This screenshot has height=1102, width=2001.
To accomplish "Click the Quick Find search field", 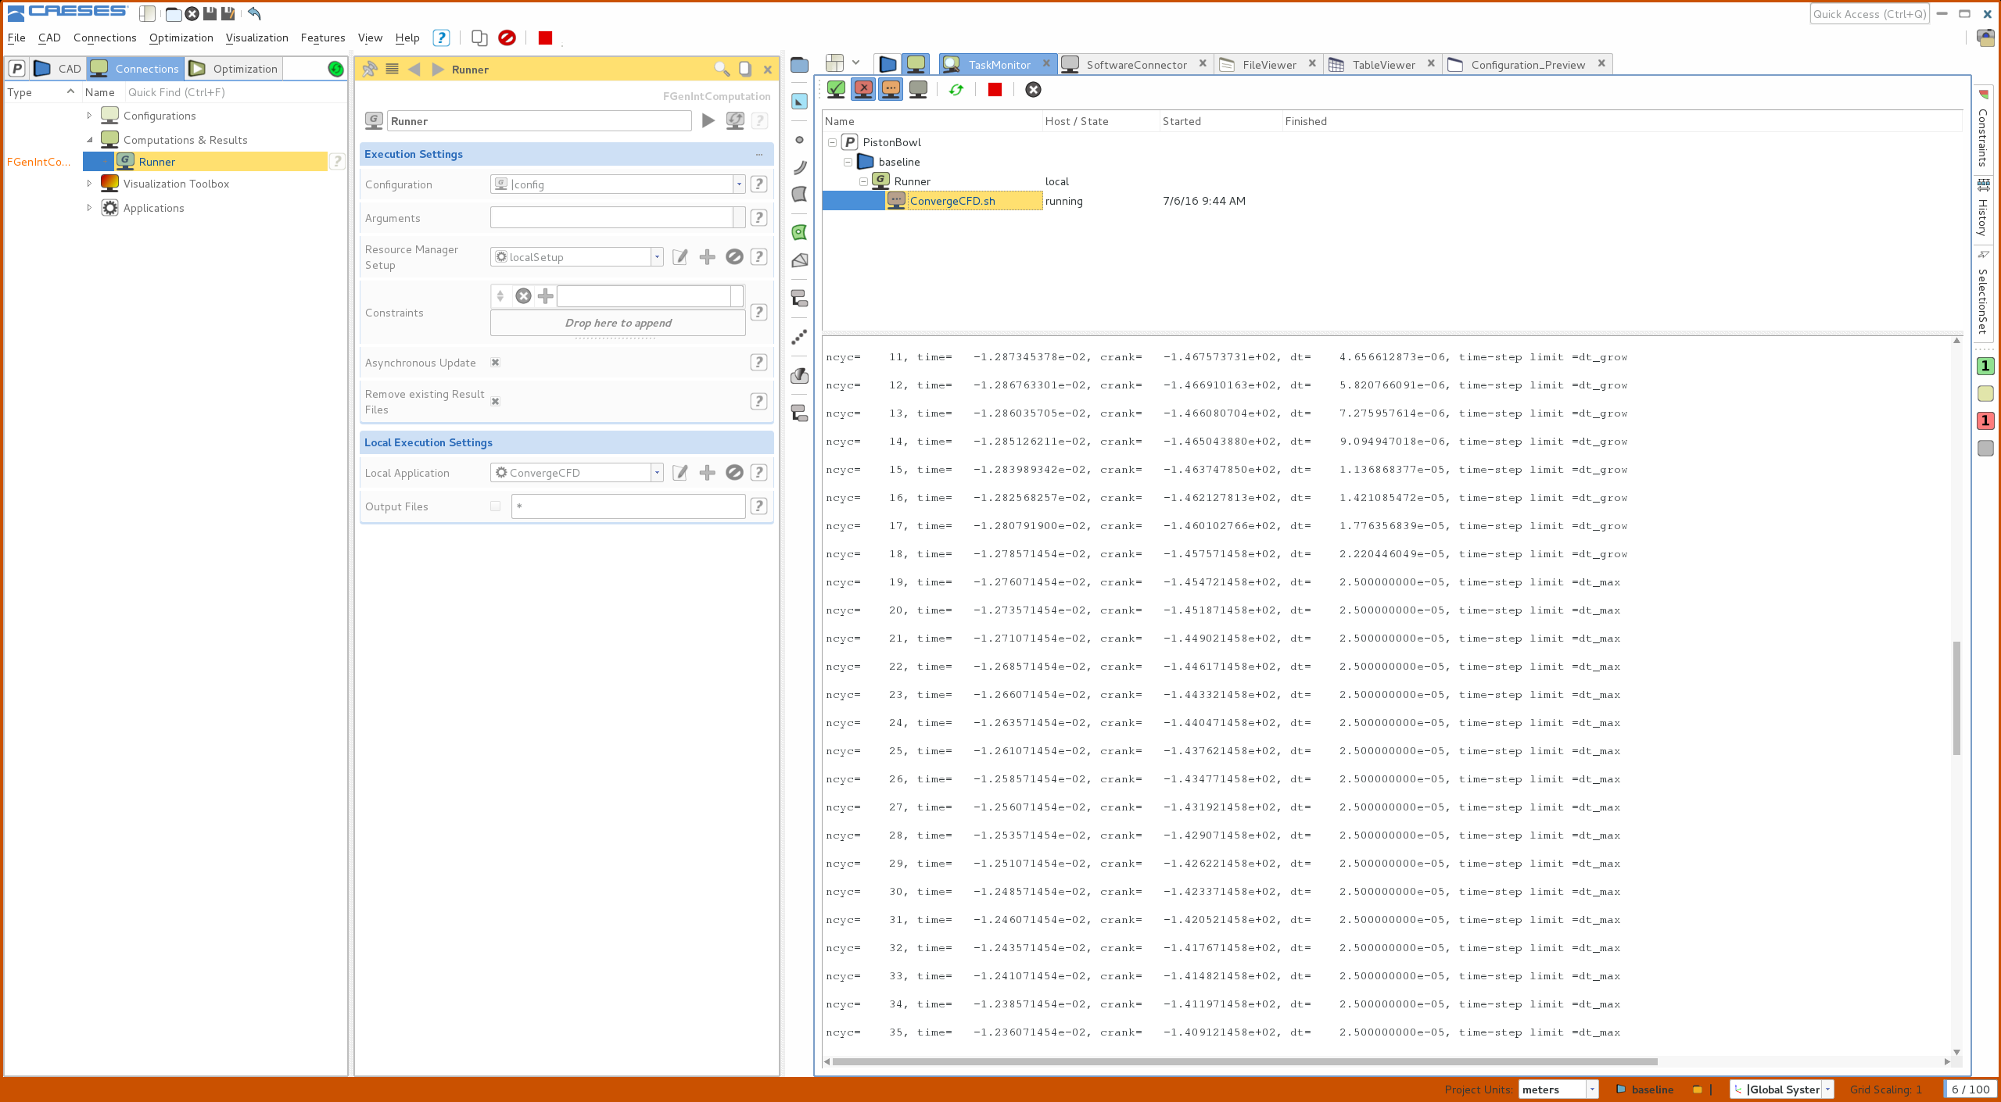I will 235,92.
